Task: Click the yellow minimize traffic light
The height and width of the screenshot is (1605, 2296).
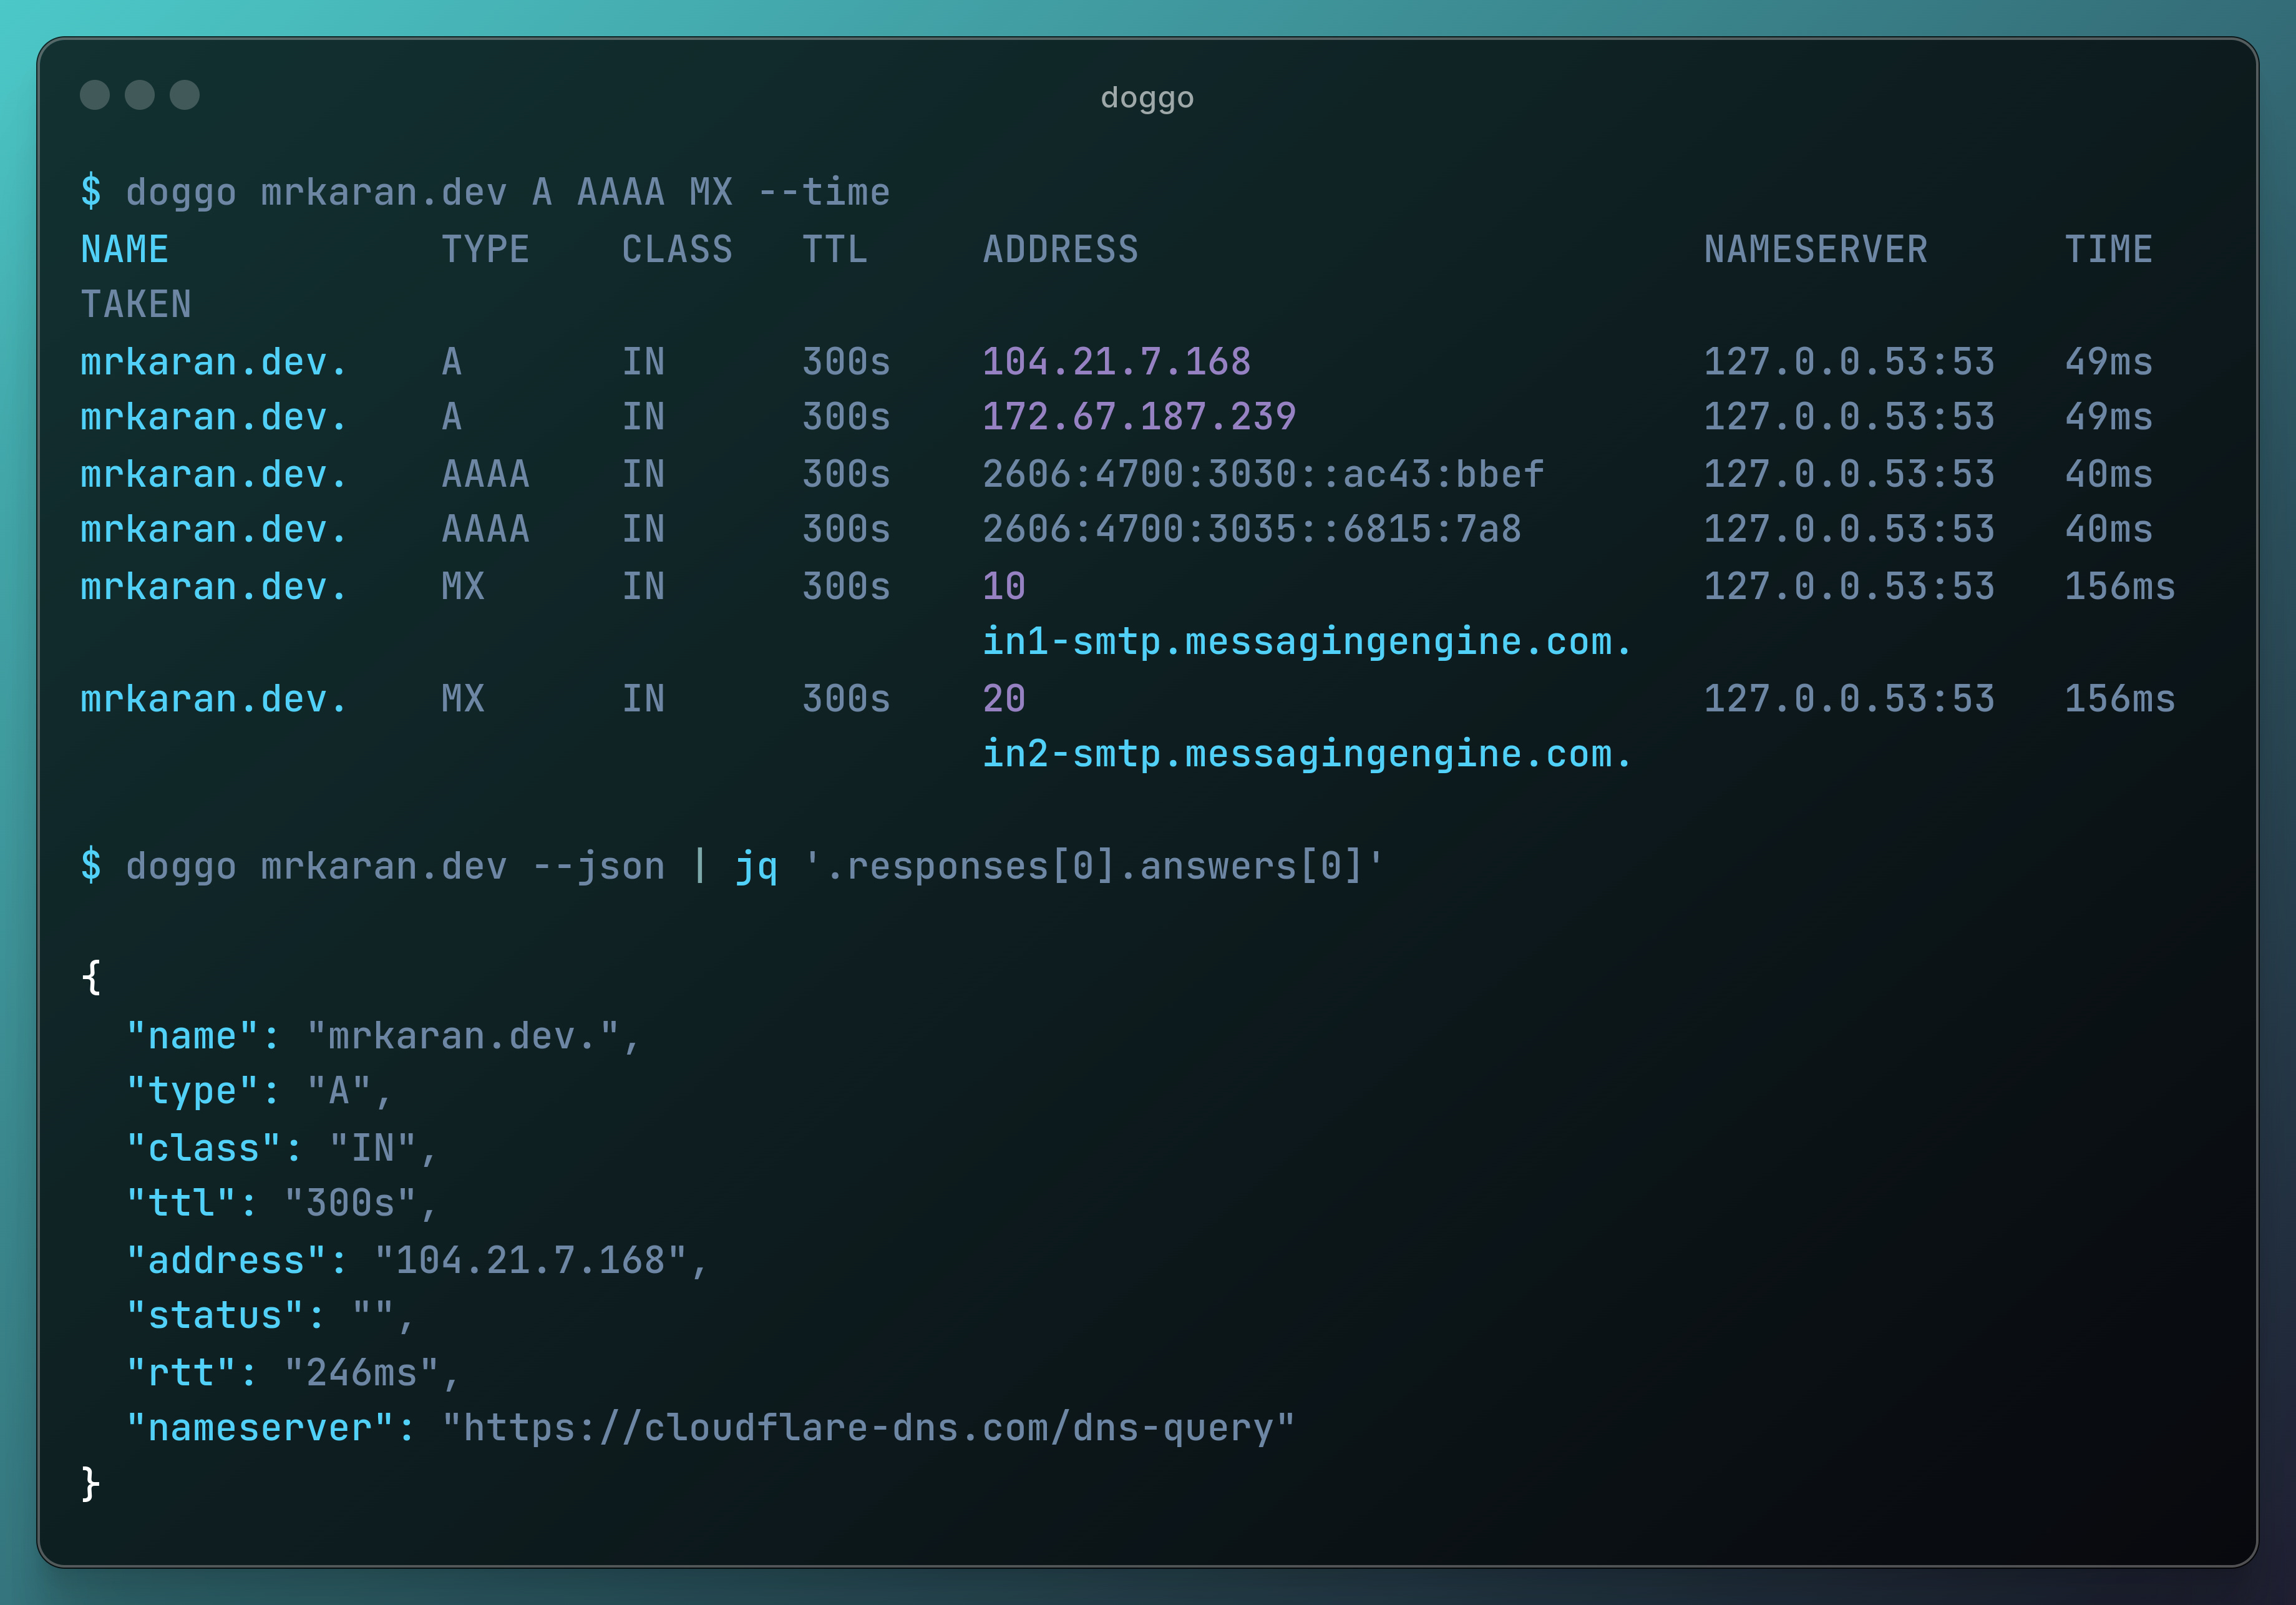Action: (140, 96)
